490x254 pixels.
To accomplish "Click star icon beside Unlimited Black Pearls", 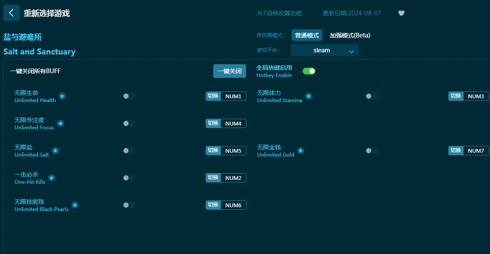I will (x=75, y=205).
